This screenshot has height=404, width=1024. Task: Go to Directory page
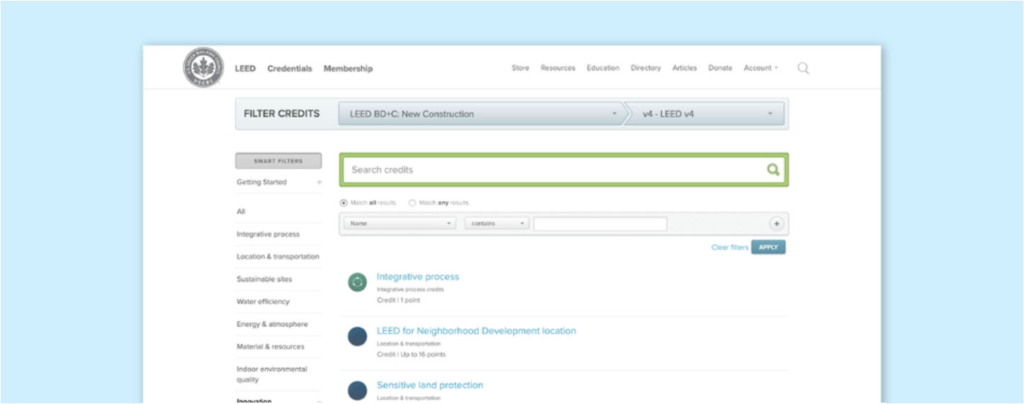[646, 68]
